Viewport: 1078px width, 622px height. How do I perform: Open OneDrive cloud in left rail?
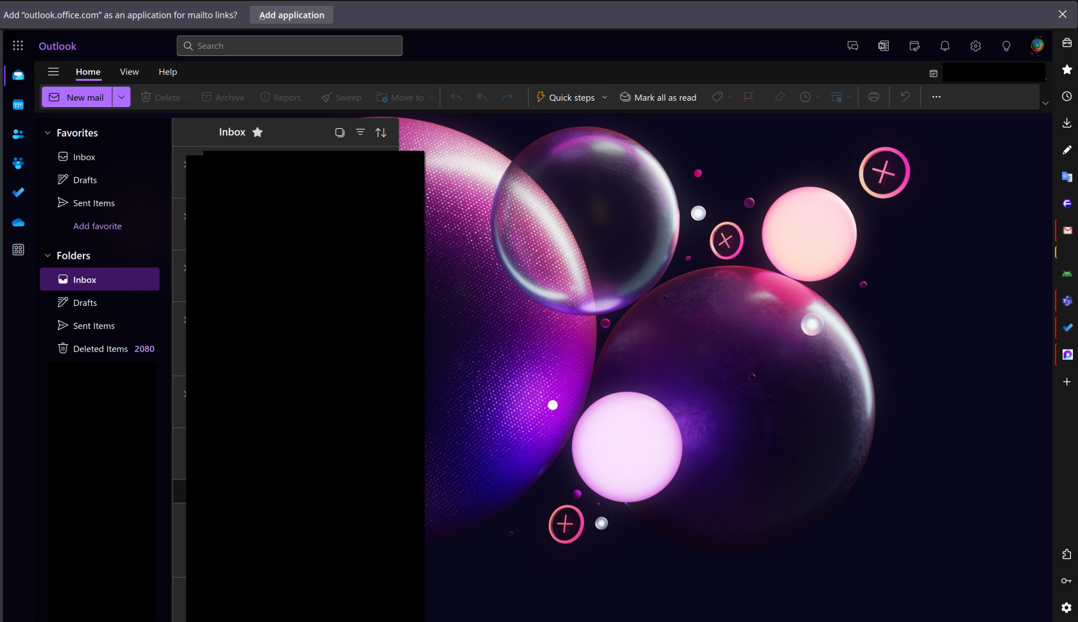(x=18, y=223)
